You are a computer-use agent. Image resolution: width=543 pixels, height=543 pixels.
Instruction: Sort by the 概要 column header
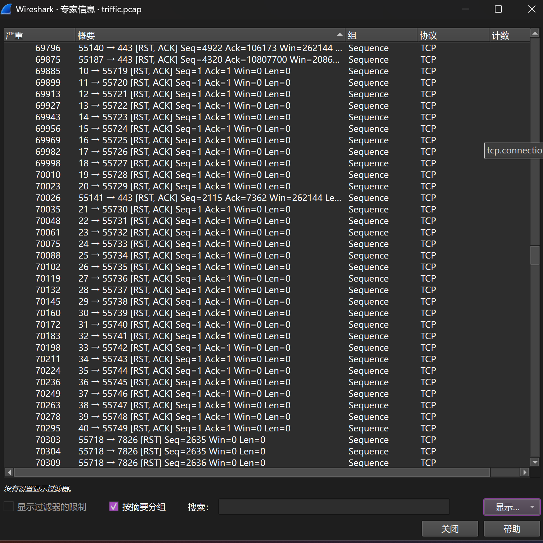(x=210, y=35)
